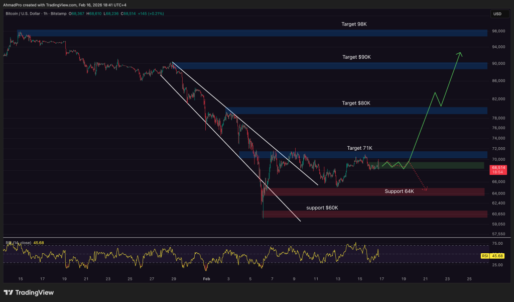The image size is (514, 302).
Task: Select the current price label 68,514
Action: [x=498, y=167]
